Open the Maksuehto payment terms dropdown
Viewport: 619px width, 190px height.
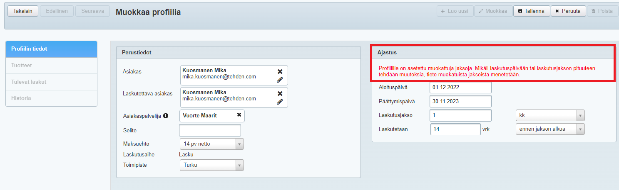coord(211,144)
